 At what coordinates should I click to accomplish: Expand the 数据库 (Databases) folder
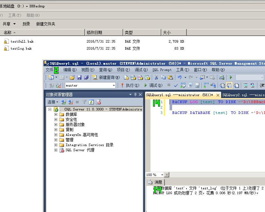(56, 115)
